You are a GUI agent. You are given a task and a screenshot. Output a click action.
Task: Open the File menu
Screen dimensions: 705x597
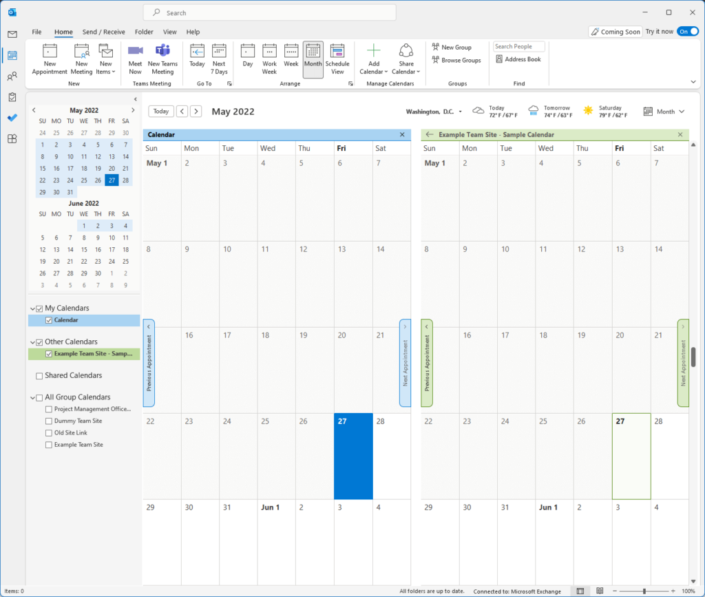[x=37, y=32]
